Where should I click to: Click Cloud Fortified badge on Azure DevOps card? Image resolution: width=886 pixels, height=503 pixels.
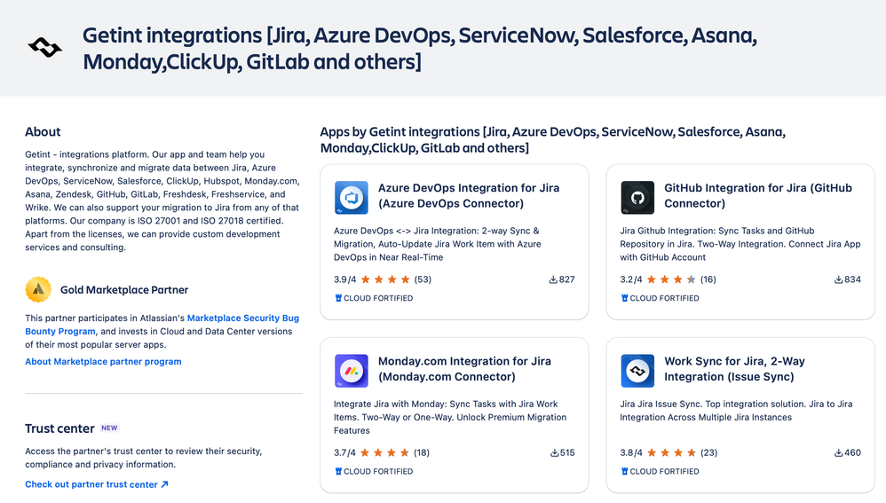pyautogui.click(x=374, y=298)
